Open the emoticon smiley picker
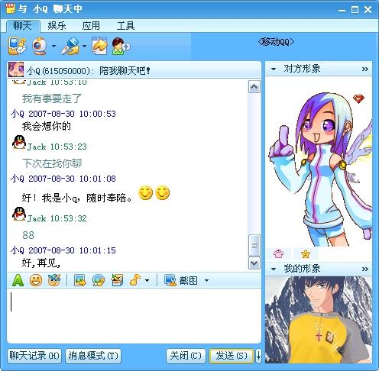Screen dimensions: 379x371 pos(36,280)
